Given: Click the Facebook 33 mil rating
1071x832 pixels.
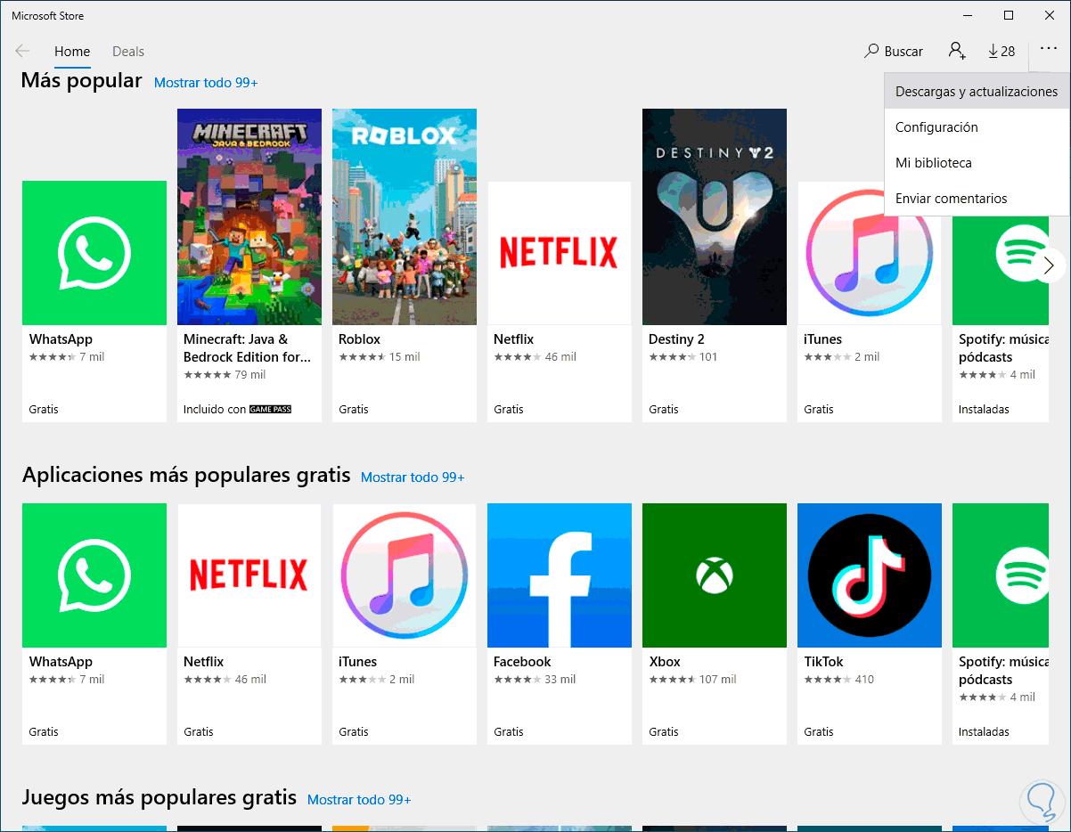Looking at the screenshot, I should [535, 680].
